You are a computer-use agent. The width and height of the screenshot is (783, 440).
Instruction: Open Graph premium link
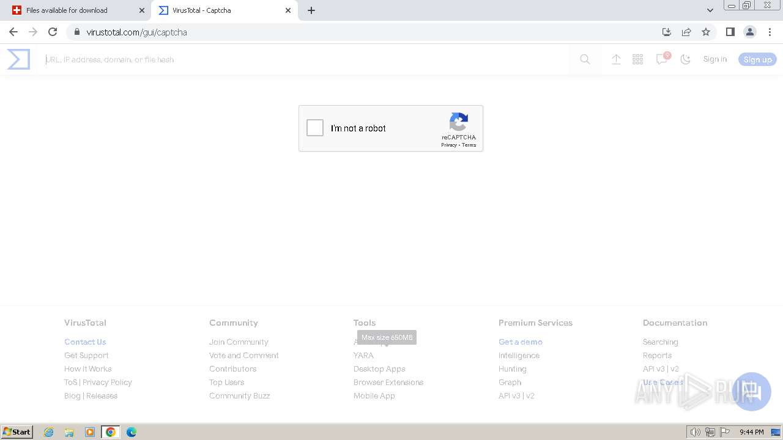coord(510,382)
